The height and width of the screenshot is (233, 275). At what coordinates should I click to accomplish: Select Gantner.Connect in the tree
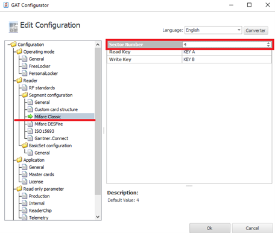51,138
